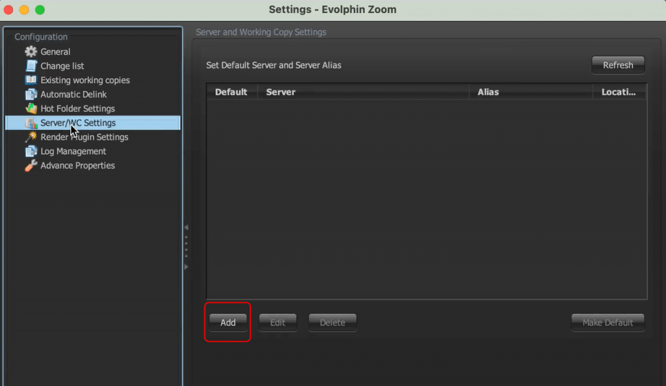666x386 pixels.
Task: Click the Edit button
Action: pos(278,322)
